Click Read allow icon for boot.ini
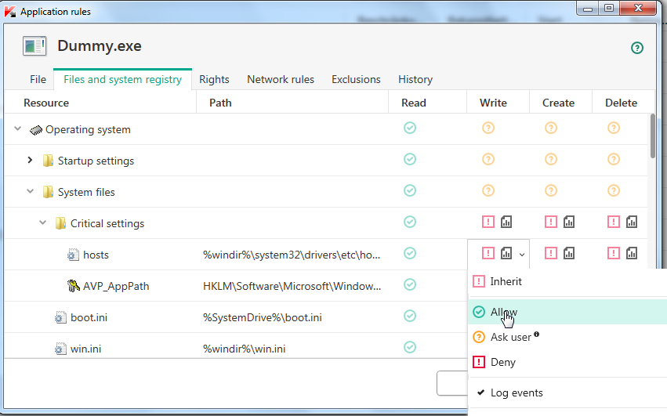Viewport: 667px width, 416px height. (x=409, y=316)
